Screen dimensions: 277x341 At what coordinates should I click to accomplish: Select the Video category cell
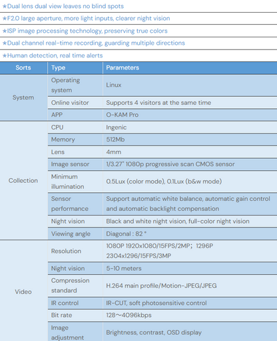(23, 292)
